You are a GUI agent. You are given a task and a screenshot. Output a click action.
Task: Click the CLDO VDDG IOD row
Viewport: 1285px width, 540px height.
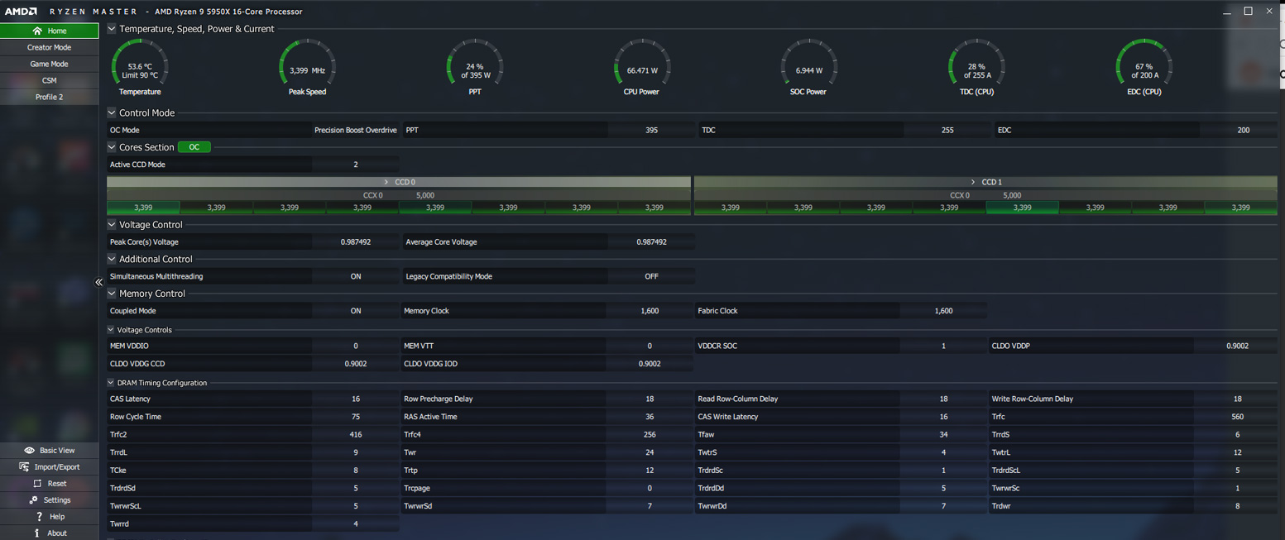(x=547, y=364)
